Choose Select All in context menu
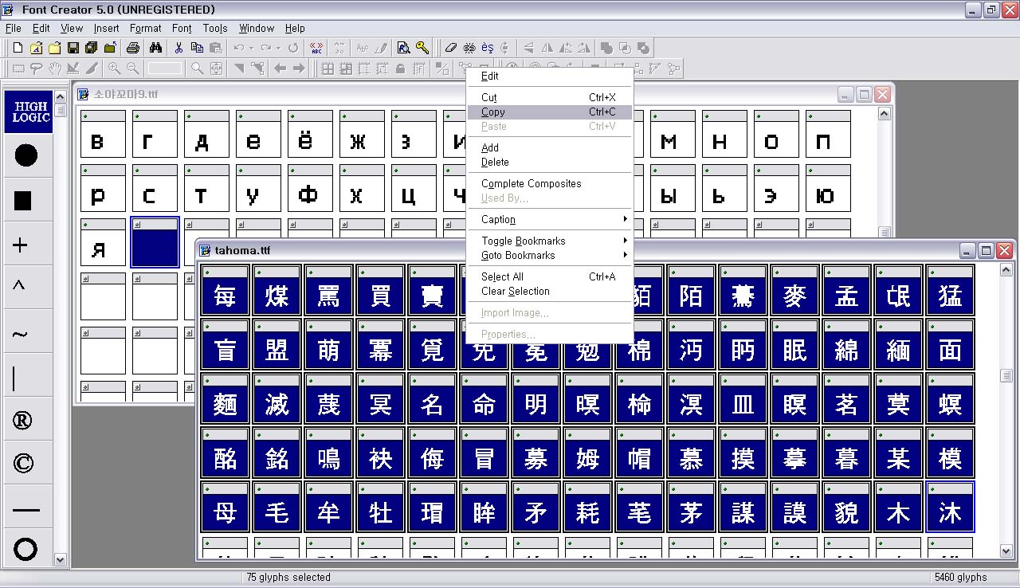Screen dimensions: 1020x588 pos(549,277)
